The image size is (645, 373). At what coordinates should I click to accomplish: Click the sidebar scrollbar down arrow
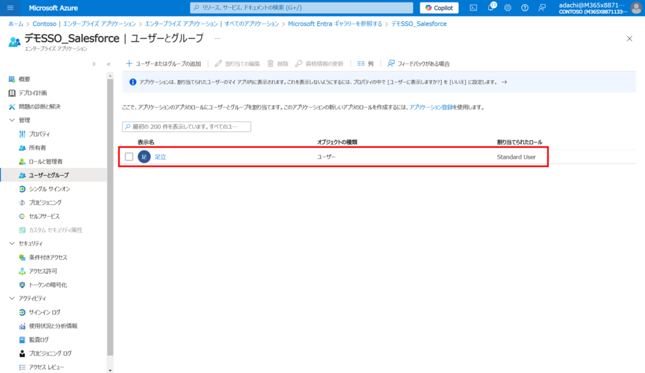110,370
